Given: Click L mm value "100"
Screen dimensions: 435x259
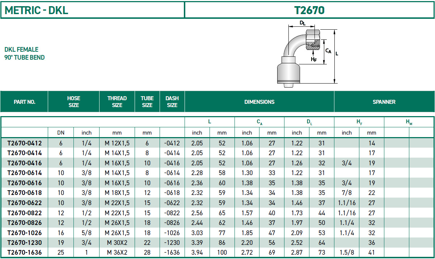Looking at the screenshot, I should 222,252.
